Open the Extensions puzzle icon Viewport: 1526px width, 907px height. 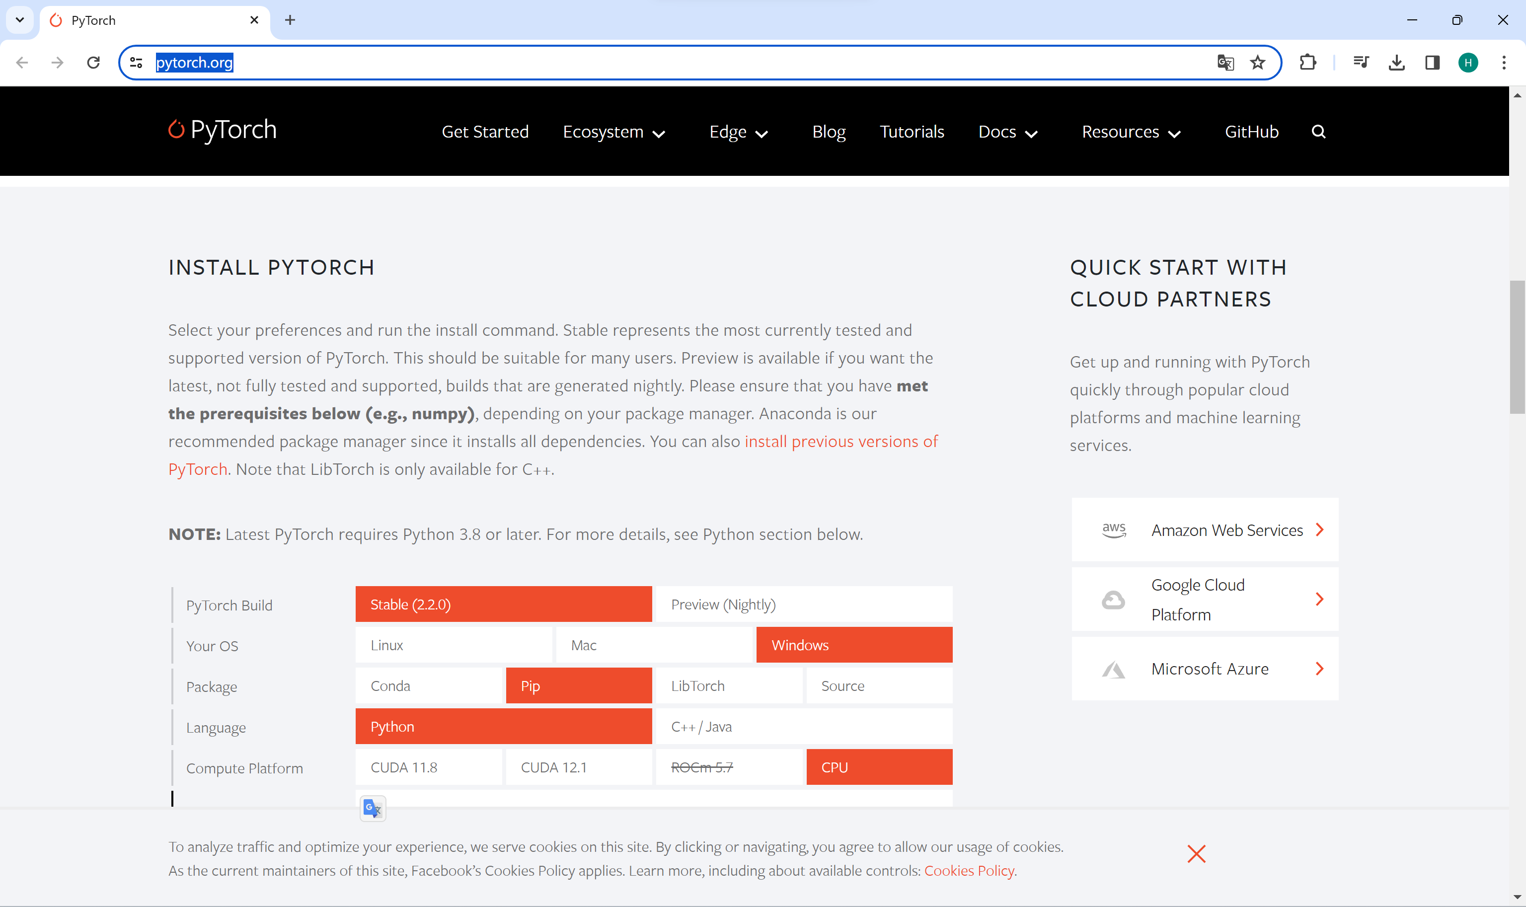1307,63
